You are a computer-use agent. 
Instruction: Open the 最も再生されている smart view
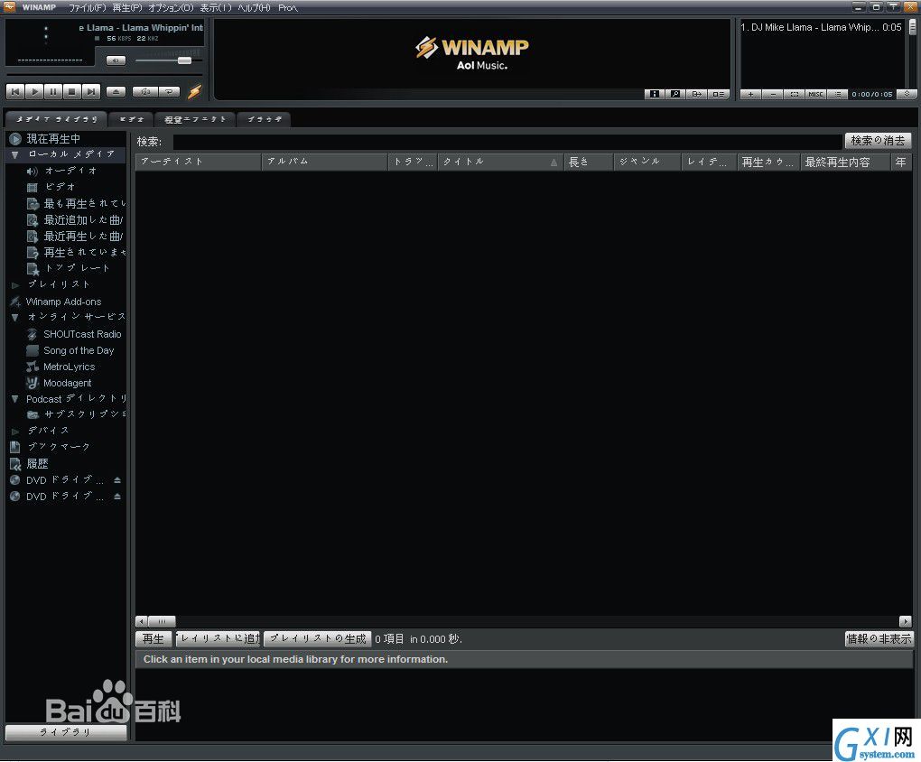tap(77, 204)
